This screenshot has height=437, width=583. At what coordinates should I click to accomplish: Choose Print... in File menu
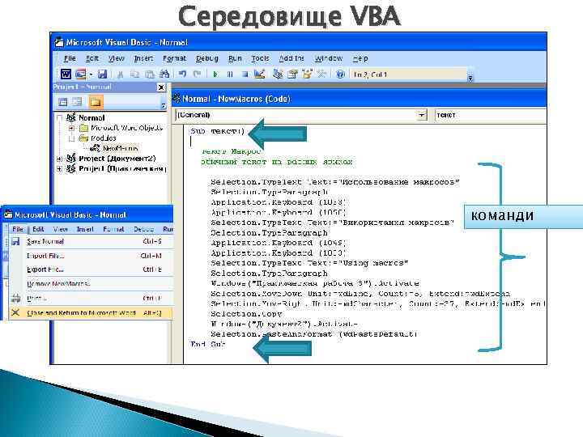point(91,299)
